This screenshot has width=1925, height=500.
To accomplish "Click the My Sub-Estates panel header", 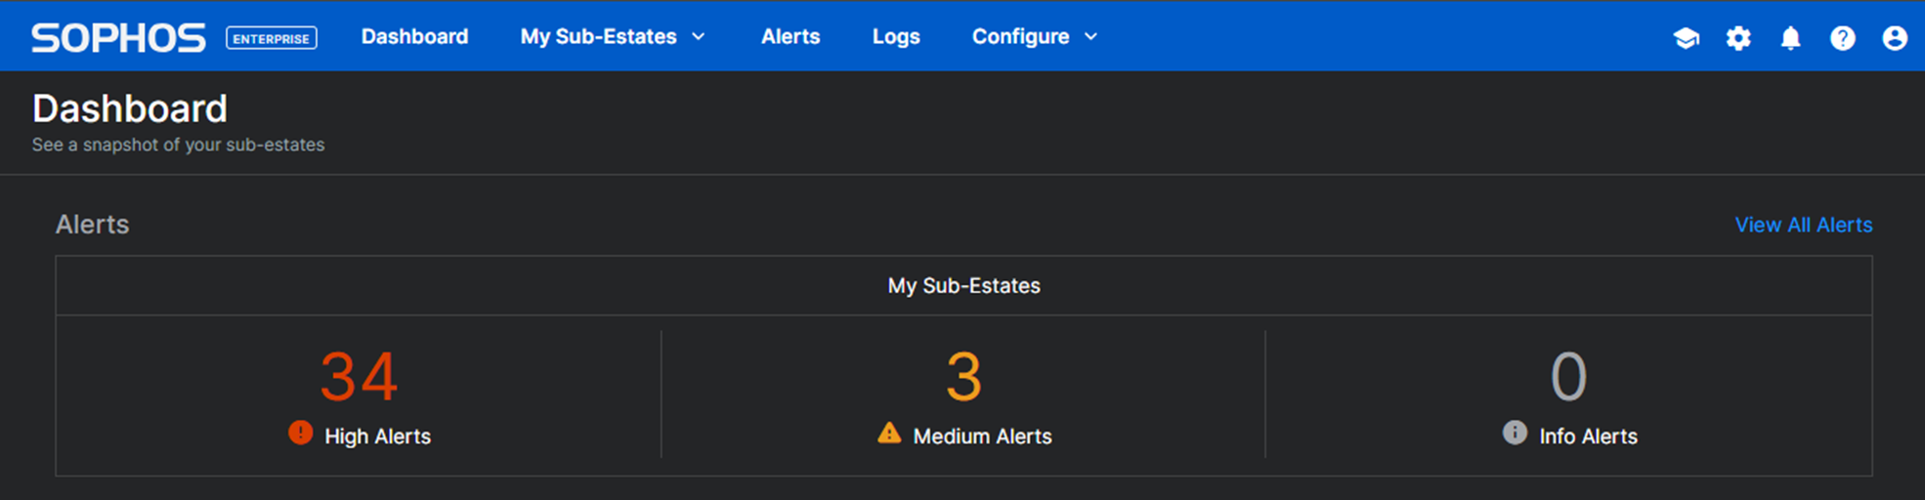I will [963, 286].
